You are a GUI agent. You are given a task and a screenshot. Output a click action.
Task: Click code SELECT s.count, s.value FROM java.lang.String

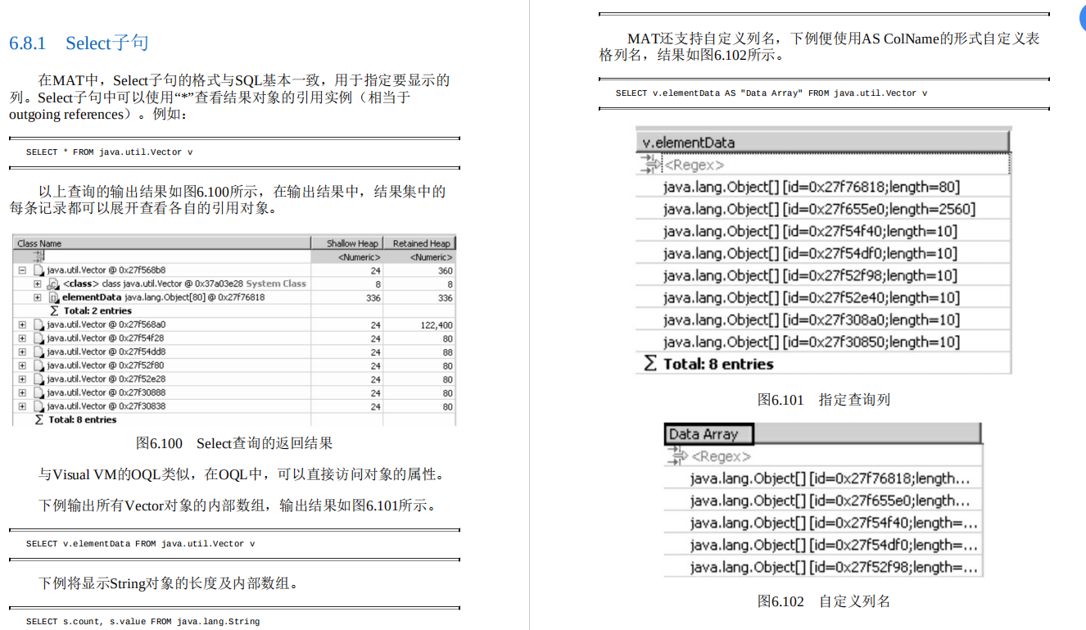pyautogui.click(x=143, y=622)
